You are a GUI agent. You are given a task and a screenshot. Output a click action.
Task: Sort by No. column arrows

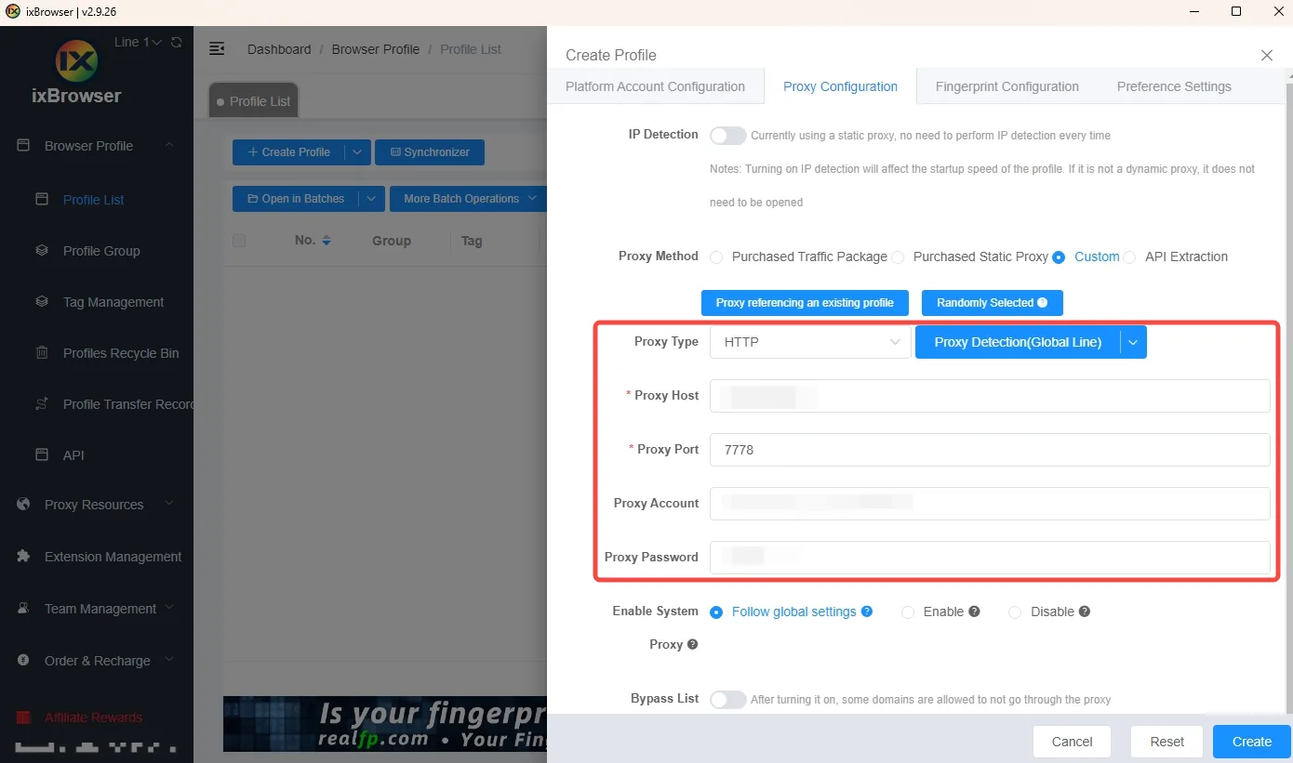[327, 241]
